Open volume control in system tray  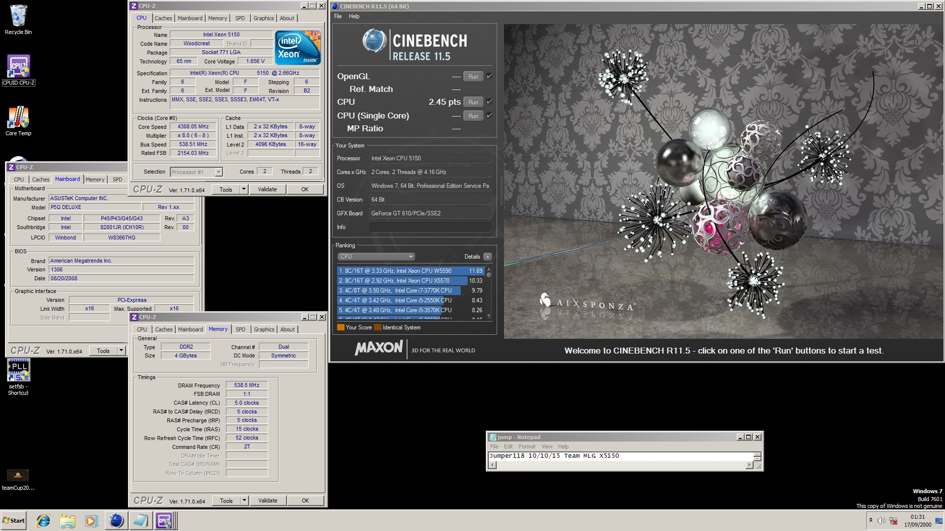(x=881, y=521)
